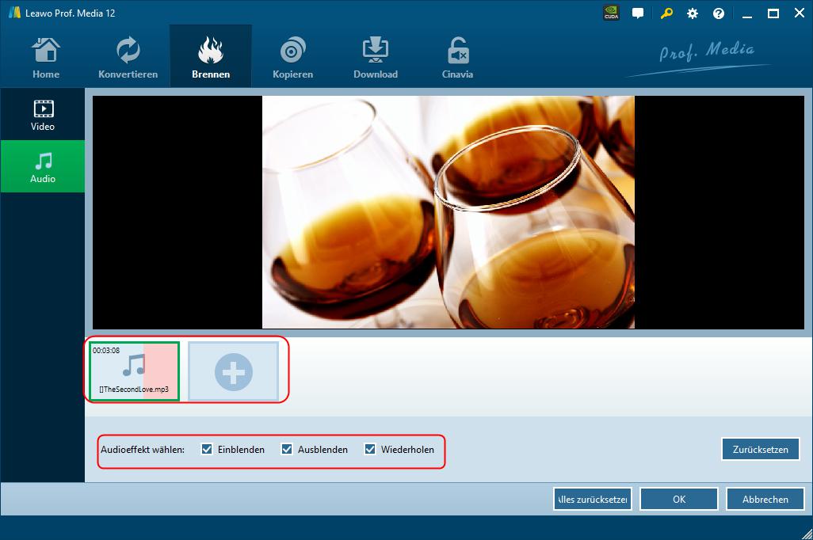The height and width of the screenshot is (540, 813).
Task: Open the Download module
Action: click(376, 57)
